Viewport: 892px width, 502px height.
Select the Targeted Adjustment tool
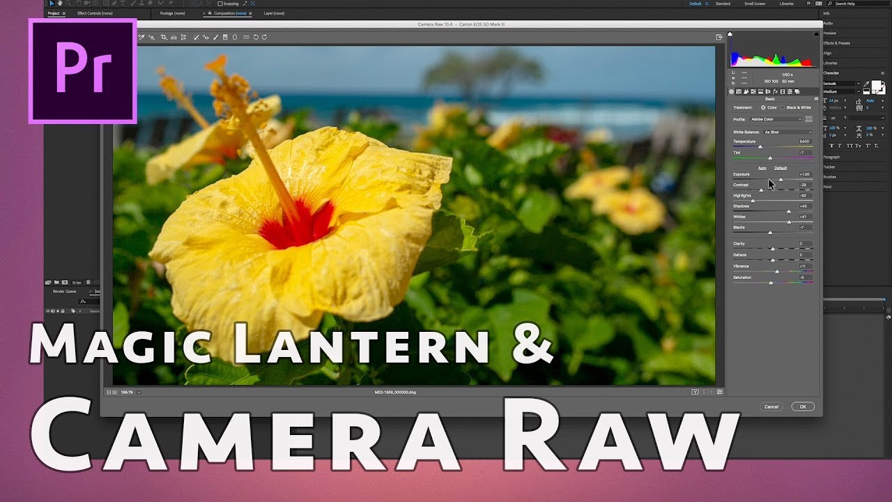point(151,37)
